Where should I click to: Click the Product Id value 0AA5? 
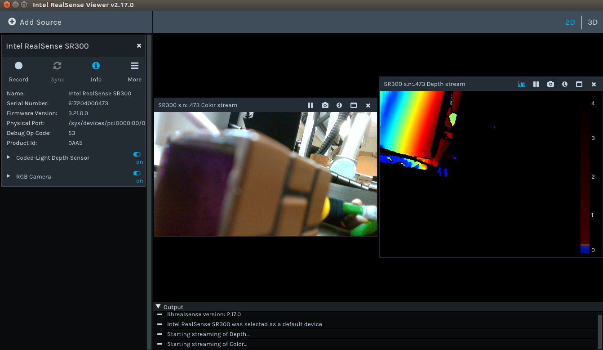[x=75, y=143]
